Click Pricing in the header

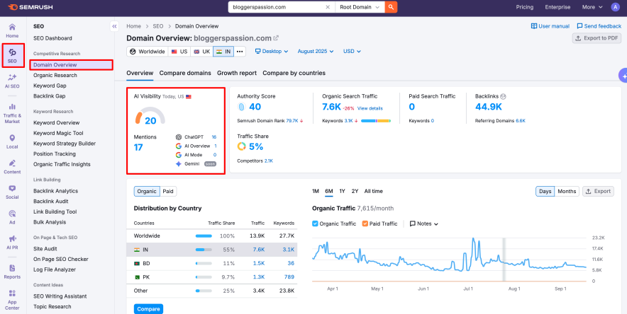(x=525, y=7)
